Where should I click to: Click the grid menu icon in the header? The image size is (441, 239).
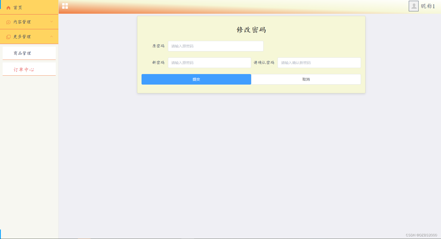tap(65, 6)
